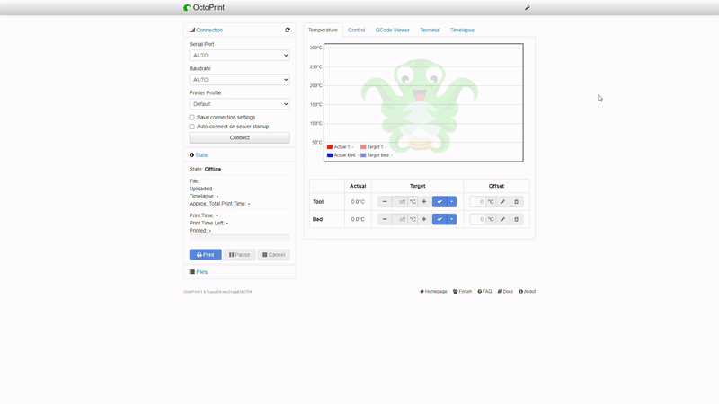Edit Bed offset with pencil icon
719x404 pixels.
[502, 219]
